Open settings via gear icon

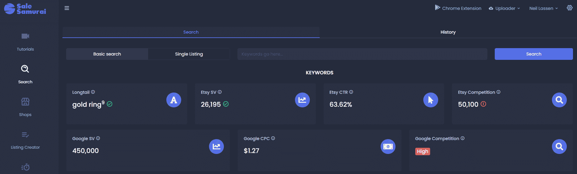(570, 8)
